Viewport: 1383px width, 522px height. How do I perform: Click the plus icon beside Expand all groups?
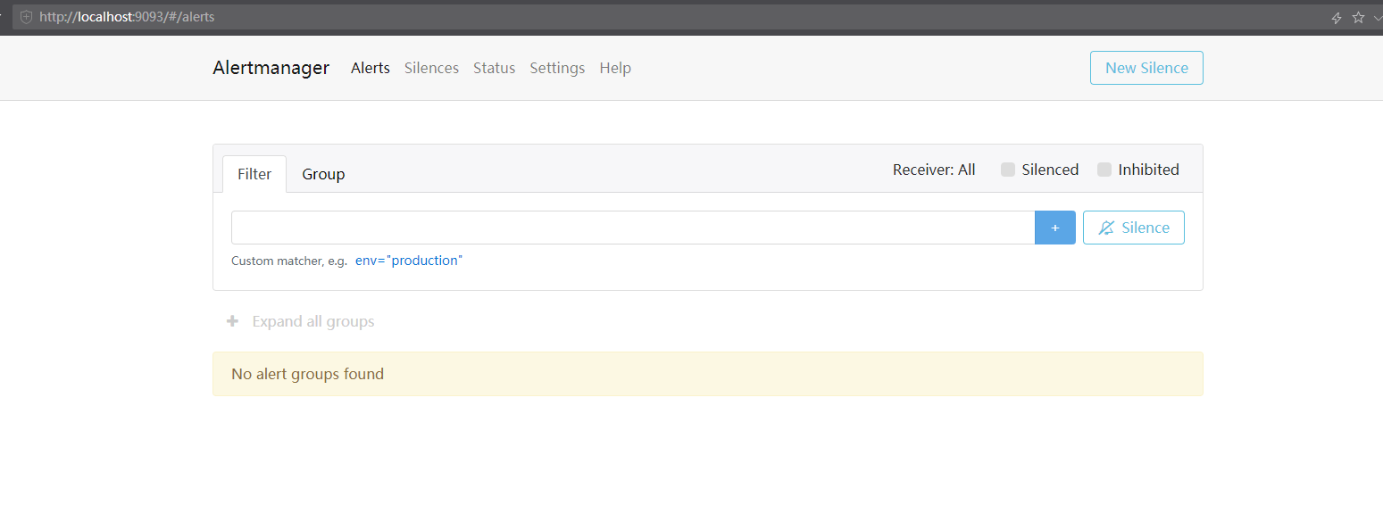(232, 321)
